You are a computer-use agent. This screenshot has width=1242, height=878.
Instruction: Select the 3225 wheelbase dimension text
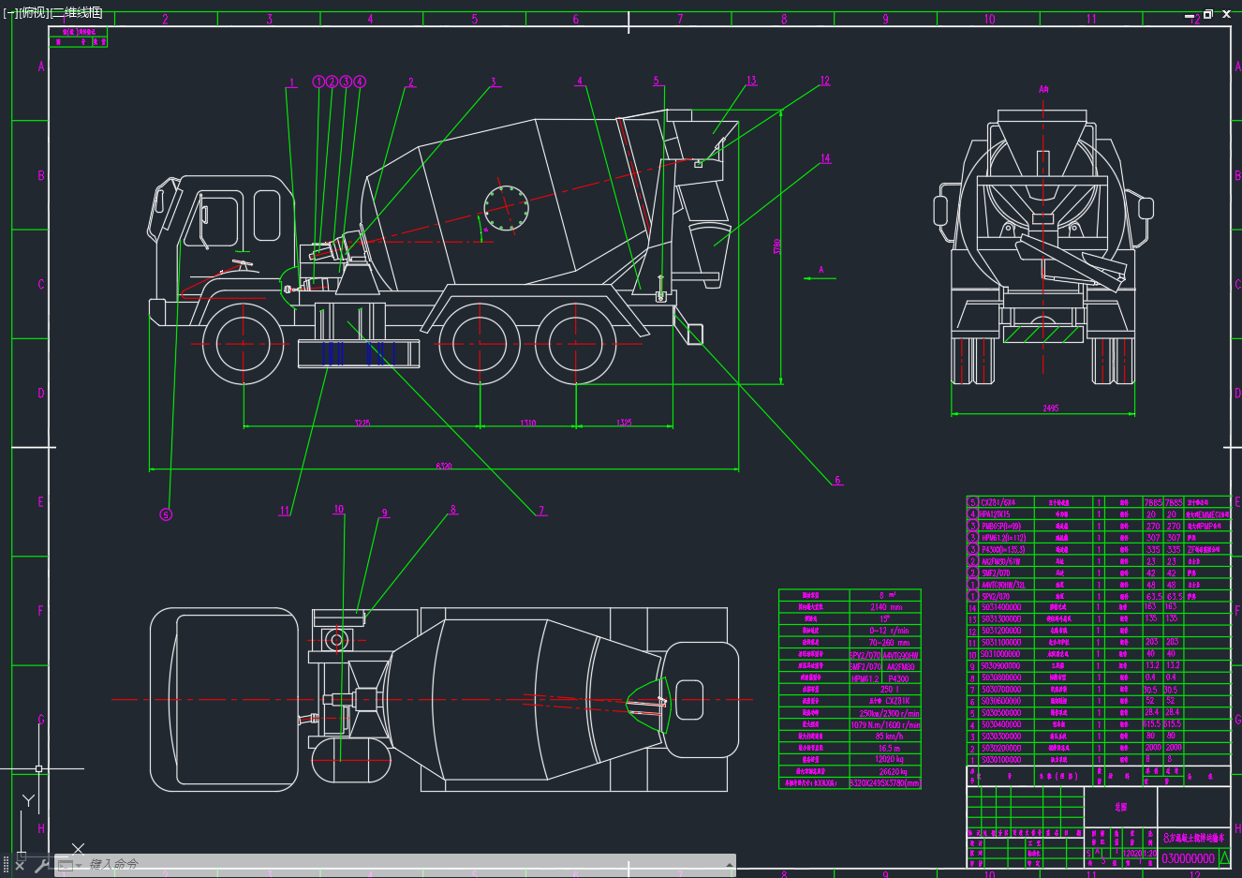pyautogui.click(x=362, y=424)
